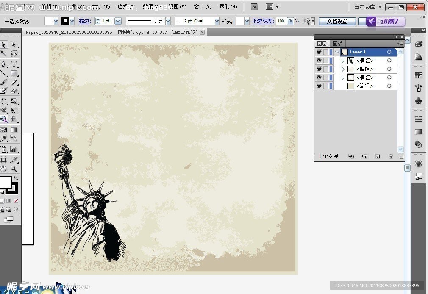The image size is (428, 294).
Task: Open the 视图(V) menu
Action: (x=177, y=7)
